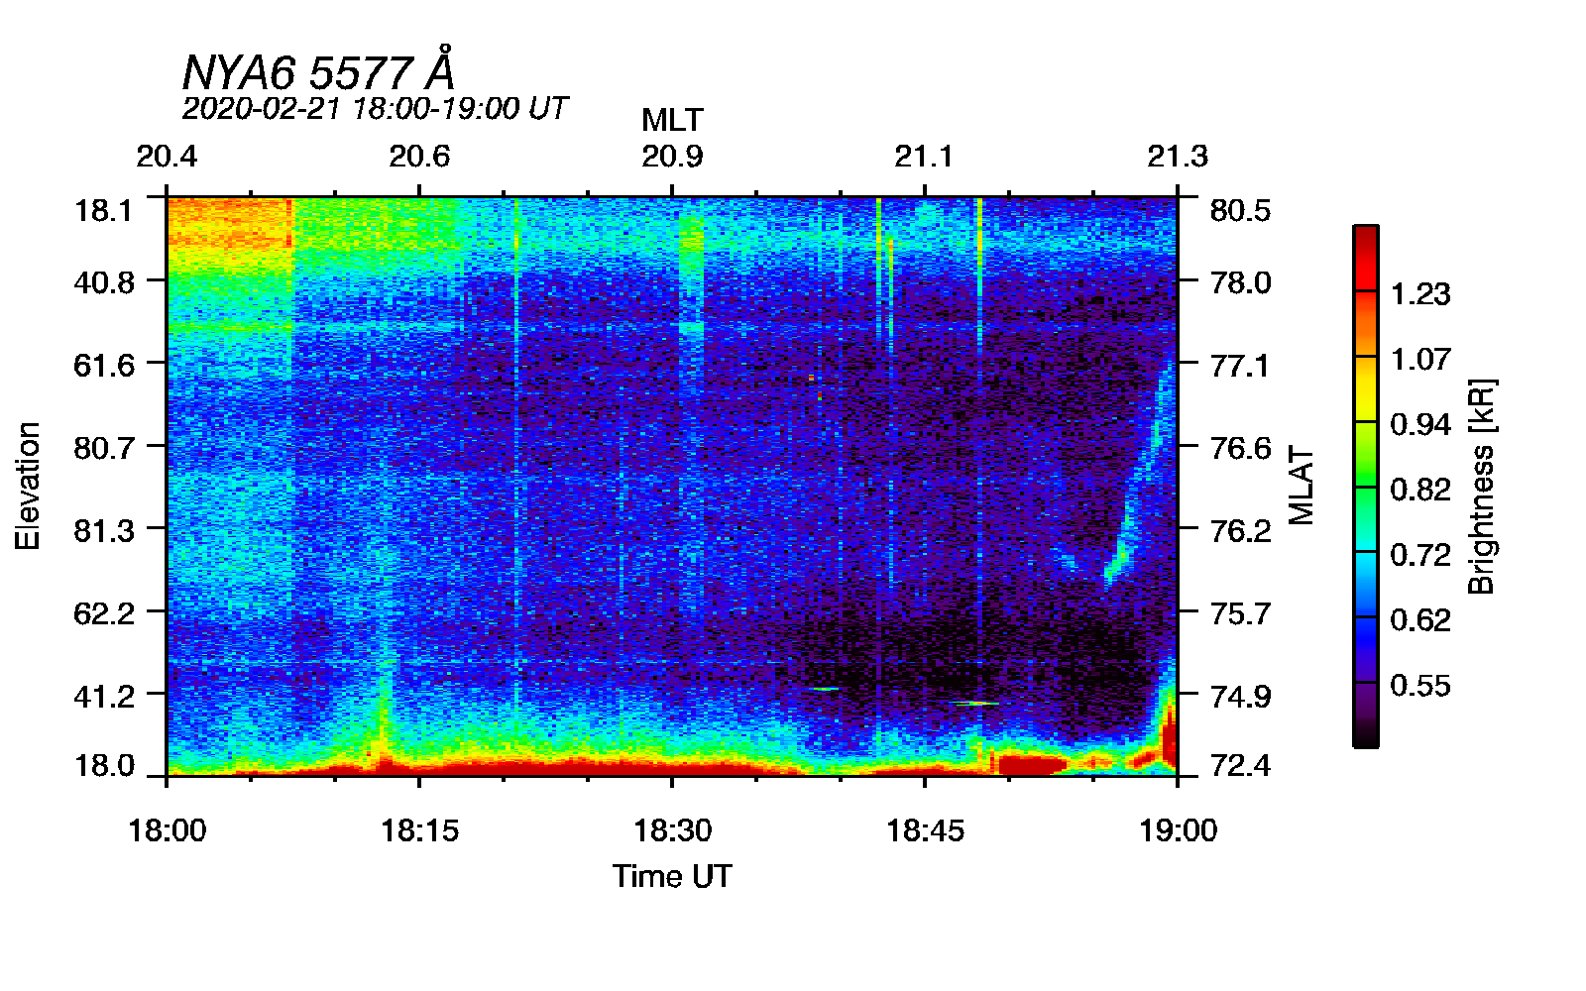The height and width of the screenshot is (991, 1586).
Task: Click the elevation tick 62.2
Action: (104, 613)
